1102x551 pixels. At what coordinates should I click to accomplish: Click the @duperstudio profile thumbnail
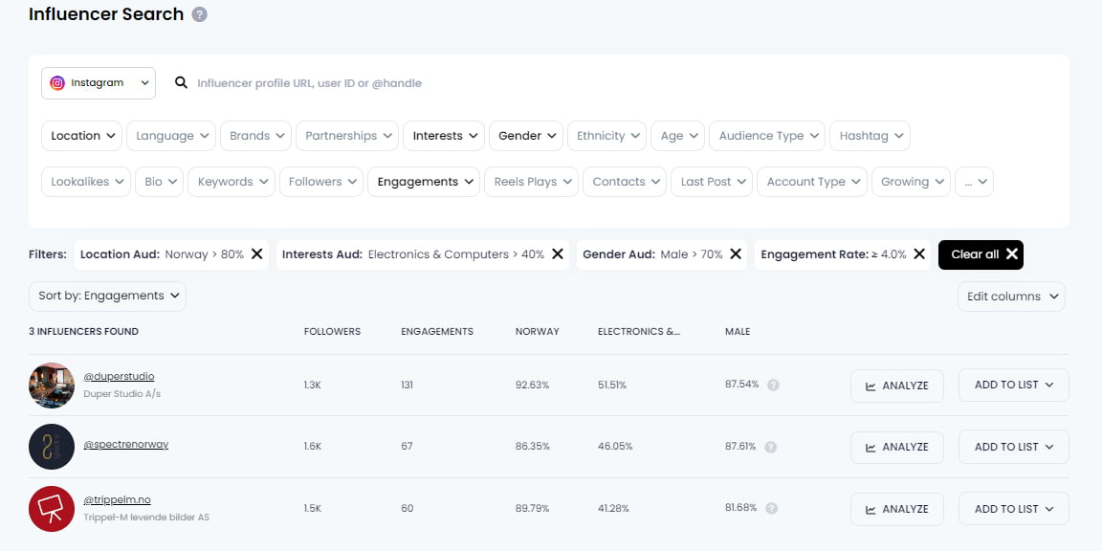(52, 386)
